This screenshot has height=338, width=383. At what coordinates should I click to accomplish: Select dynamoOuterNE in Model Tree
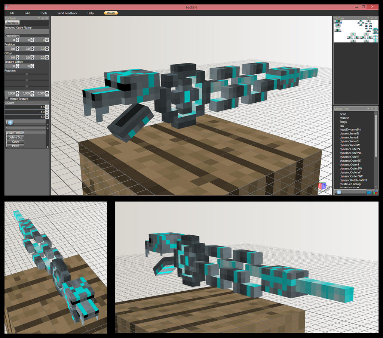(350, 153)
